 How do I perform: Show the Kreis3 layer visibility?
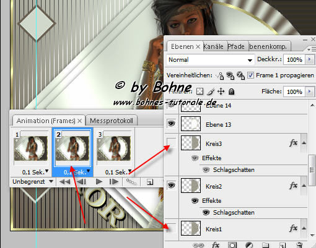pyautogui.click(x=172, y=143)
